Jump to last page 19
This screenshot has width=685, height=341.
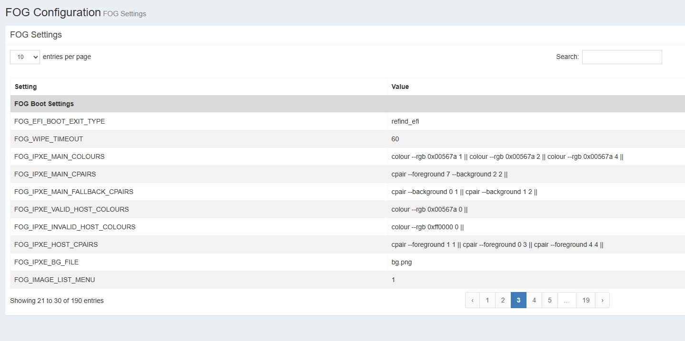click(586, 300)
